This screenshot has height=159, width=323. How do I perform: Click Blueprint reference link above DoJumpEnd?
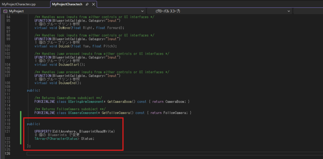pyautogui.click(x=57, y=79)
